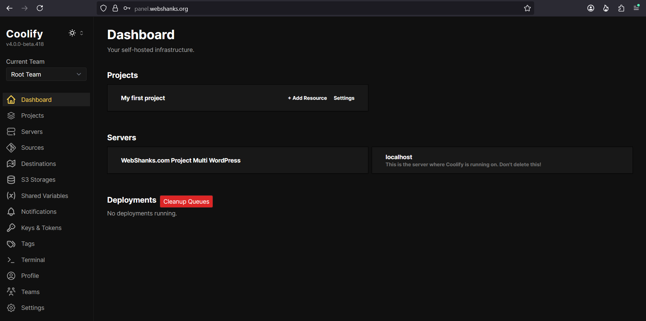Open Dashboard menu item
The width and height of the screenshot is (646, 321).
click(x=46, y=99)
